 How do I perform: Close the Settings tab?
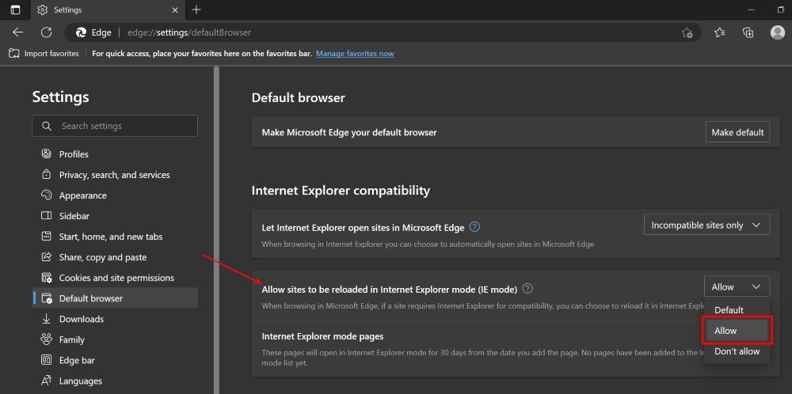tap(175, 9)
